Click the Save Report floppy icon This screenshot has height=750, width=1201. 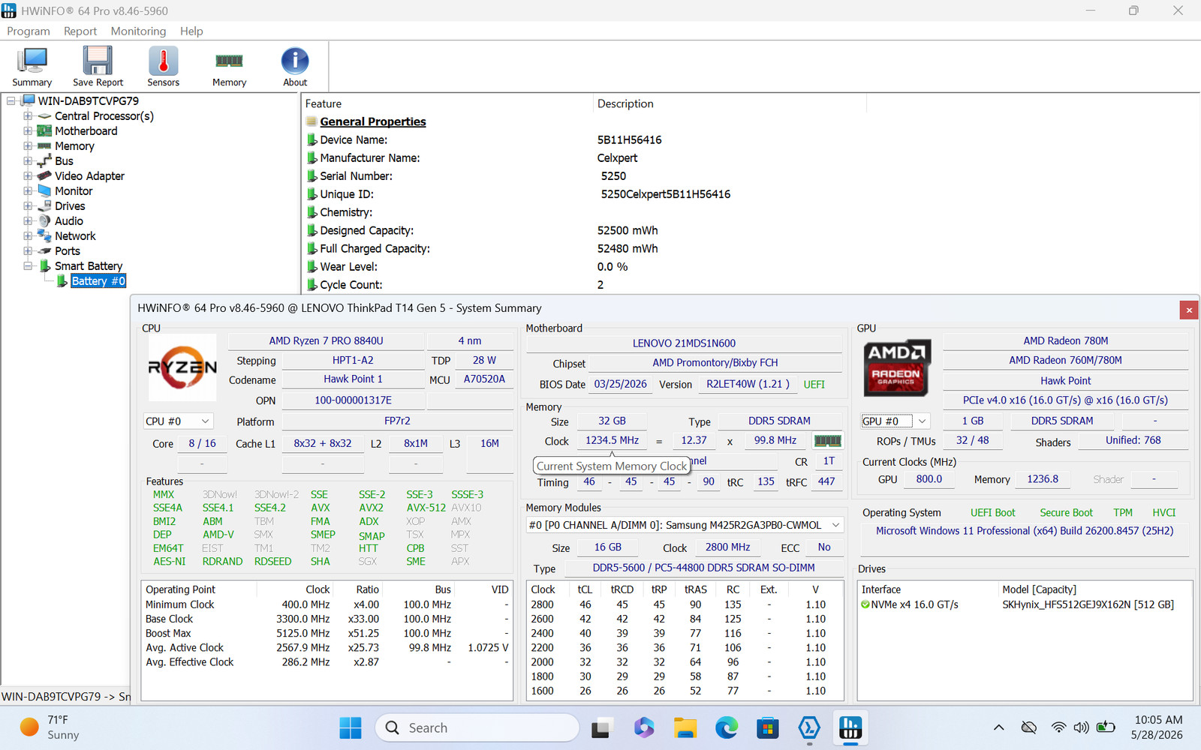pyautogui.click(x=98, y=67)
